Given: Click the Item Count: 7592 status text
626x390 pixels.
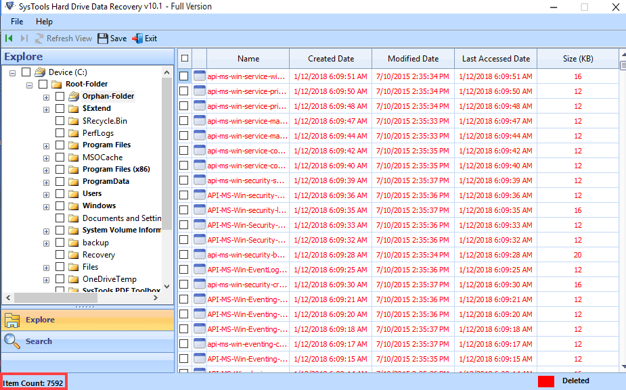Looking at the screenshot, I should click(32, 383).
